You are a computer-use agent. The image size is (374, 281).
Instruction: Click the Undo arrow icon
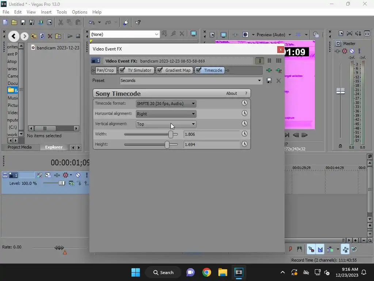(x=92, y=22)
